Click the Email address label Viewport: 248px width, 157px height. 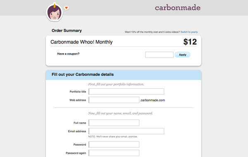point(77,131)
